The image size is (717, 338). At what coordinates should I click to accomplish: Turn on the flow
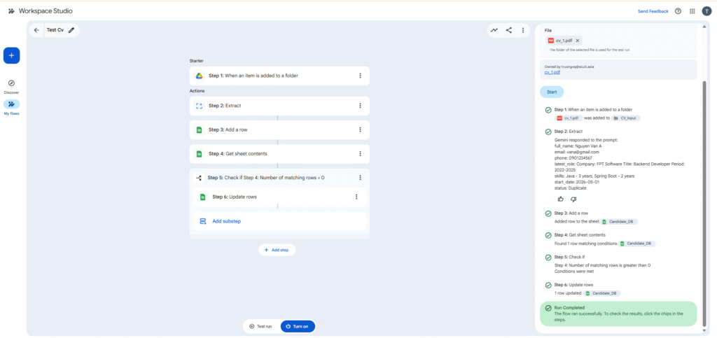click(298, 326)
